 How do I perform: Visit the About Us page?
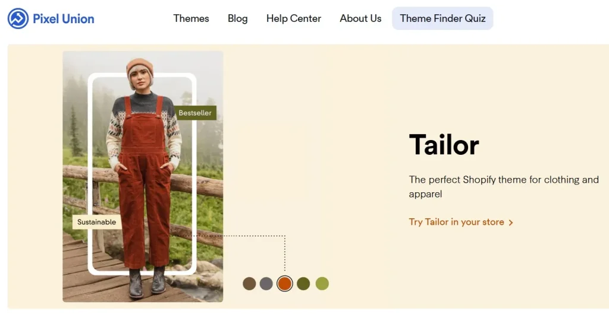tap(360, 18)
